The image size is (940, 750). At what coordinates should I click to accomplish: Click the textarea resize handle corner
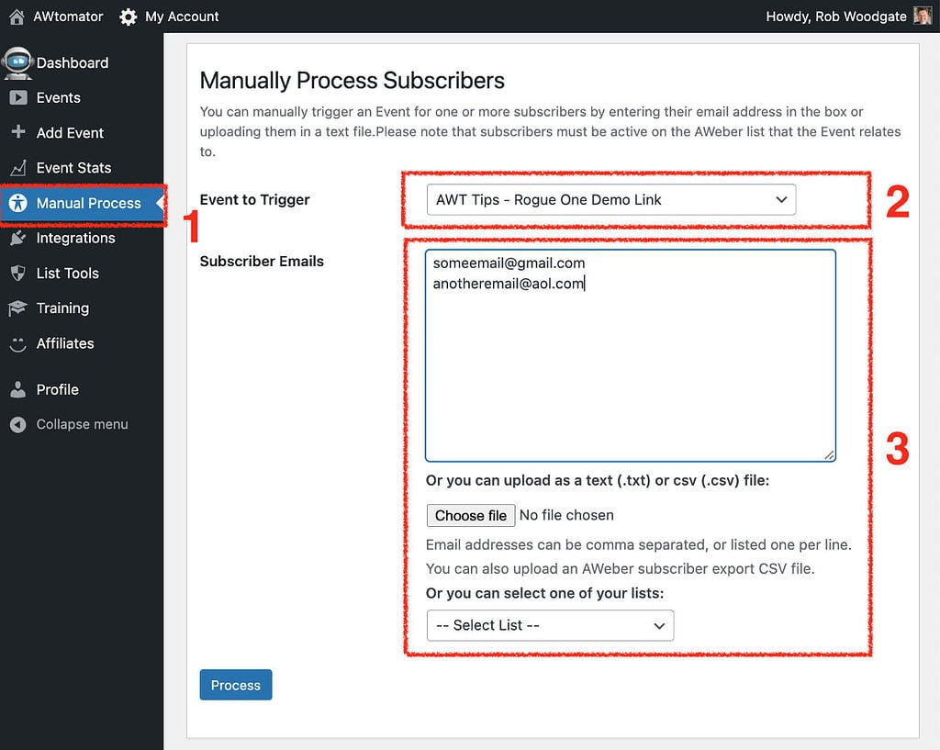(829, 455)
